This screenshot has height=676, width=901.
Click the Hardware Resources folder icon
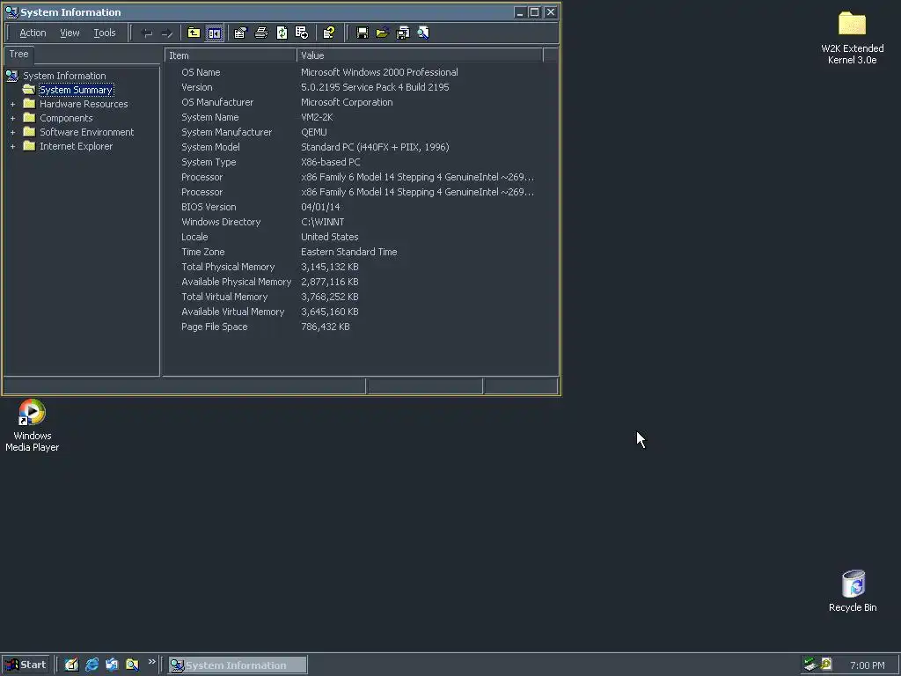(x=29, y=104)
